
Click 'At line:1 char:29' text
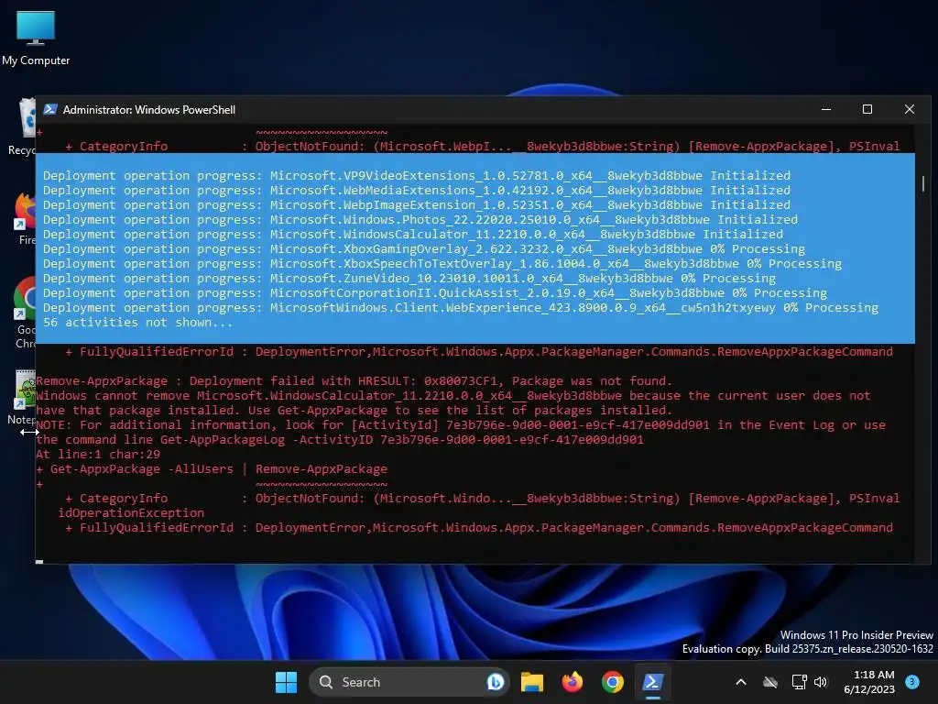(x=98, y=454)
